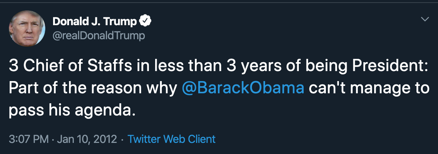This screenshot has width=438, height=154.
Task: Click the tweet line starting "3 Chief of Staffs"
Action: point(218,66)
